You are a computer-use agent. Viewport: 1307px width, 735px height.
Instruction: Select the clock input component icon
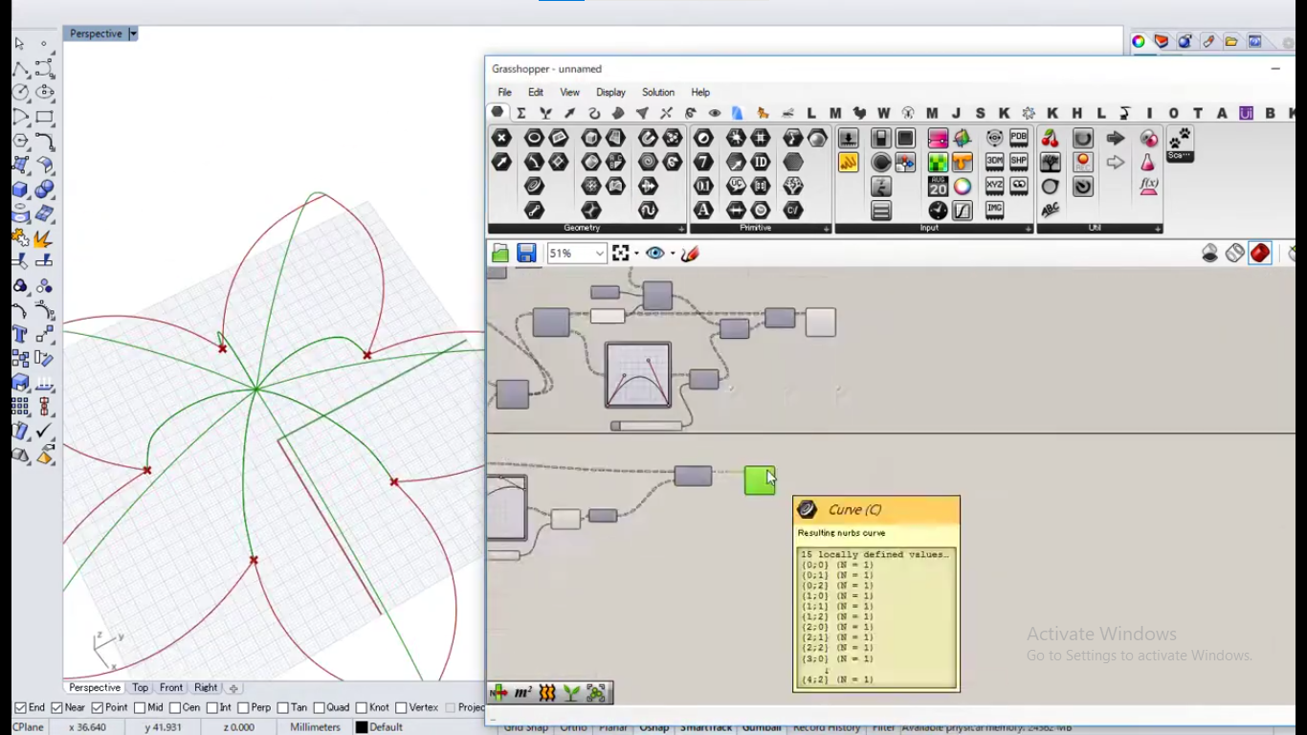tap(938, 210)
